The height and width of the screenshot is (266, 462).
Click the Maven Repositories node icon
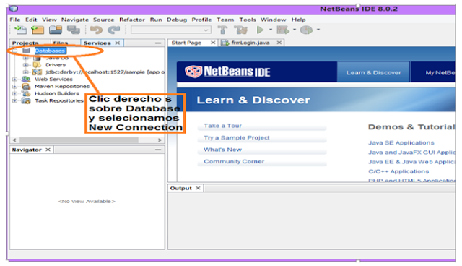click(x=26, y=87)
